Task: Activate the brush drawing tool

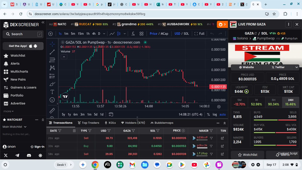Action: 52,84
